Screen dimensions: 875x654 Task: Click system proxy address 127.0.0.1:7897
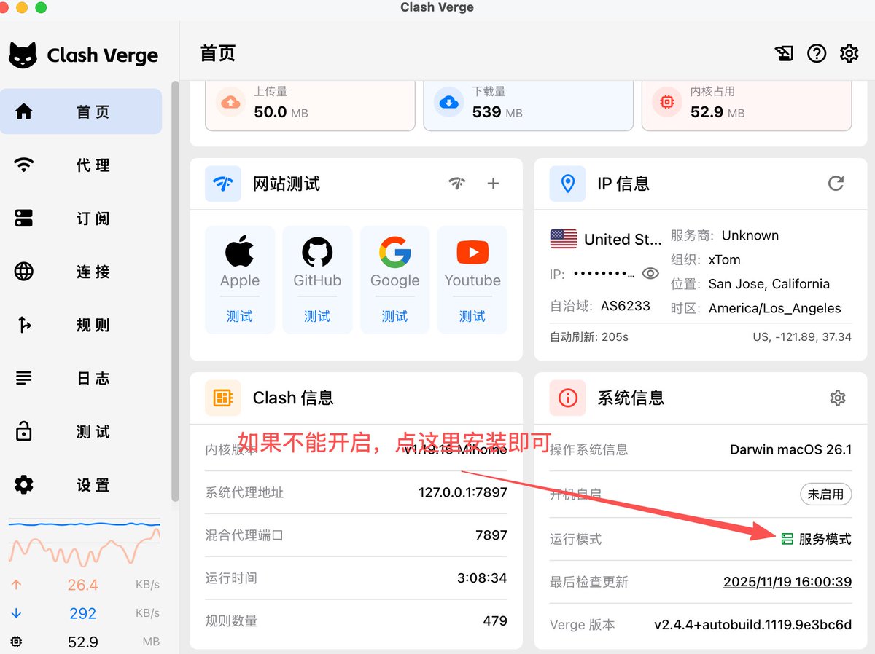coord(463,492)
